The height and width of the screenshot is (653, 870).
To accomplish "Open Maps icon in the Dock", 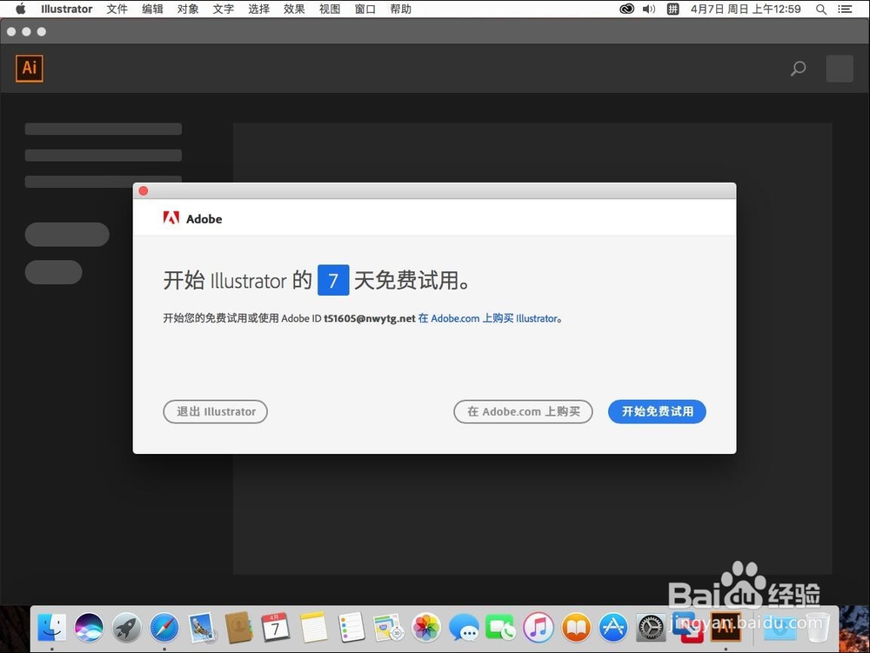I will point(388,628).
